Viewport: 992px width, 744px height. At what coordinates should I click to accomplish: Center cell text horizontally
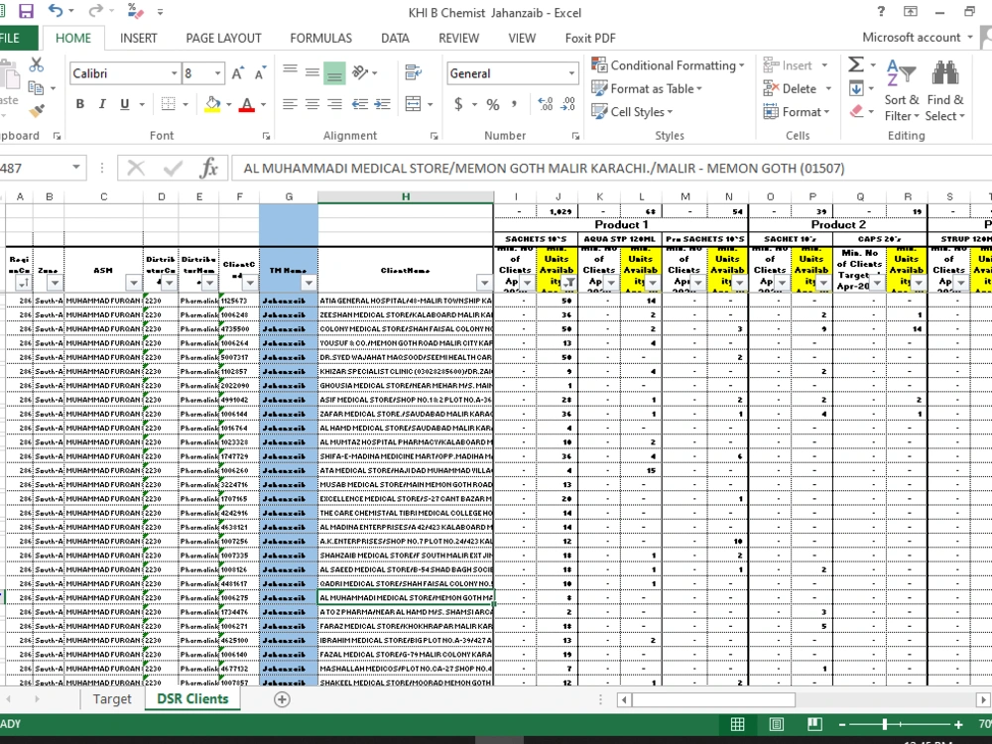(312, 104)
